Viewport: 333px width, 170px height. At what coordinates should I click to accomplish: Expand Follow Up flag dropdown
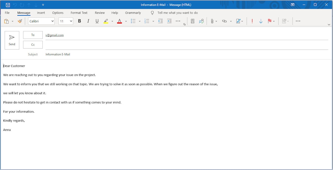click(274, 21)
